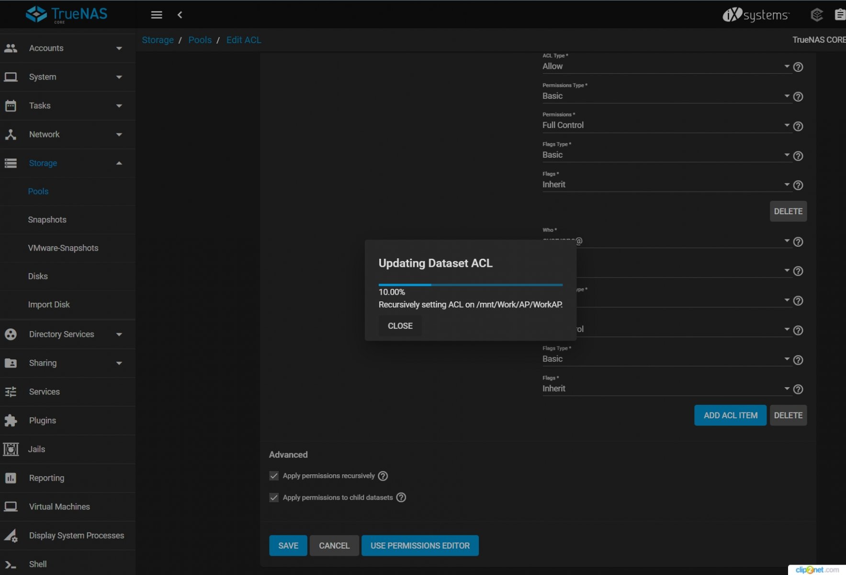Show help for Full Control permissions field
The image size is (846, 575).
pos(798,126)
